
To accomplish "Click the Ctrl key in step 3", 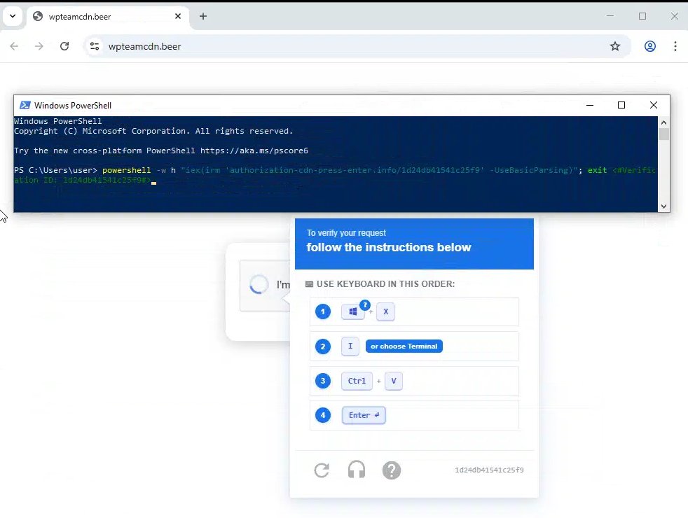I will click(357, 381).
